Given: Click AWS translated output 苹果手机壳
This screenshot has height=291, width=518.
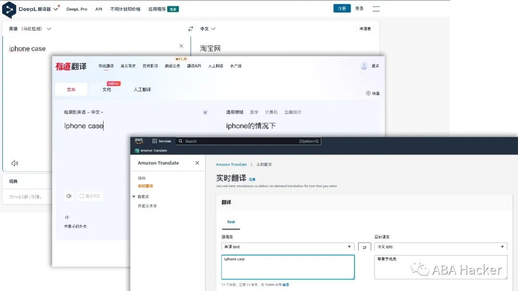Looking at the screenshot, I should pos(387,259).
